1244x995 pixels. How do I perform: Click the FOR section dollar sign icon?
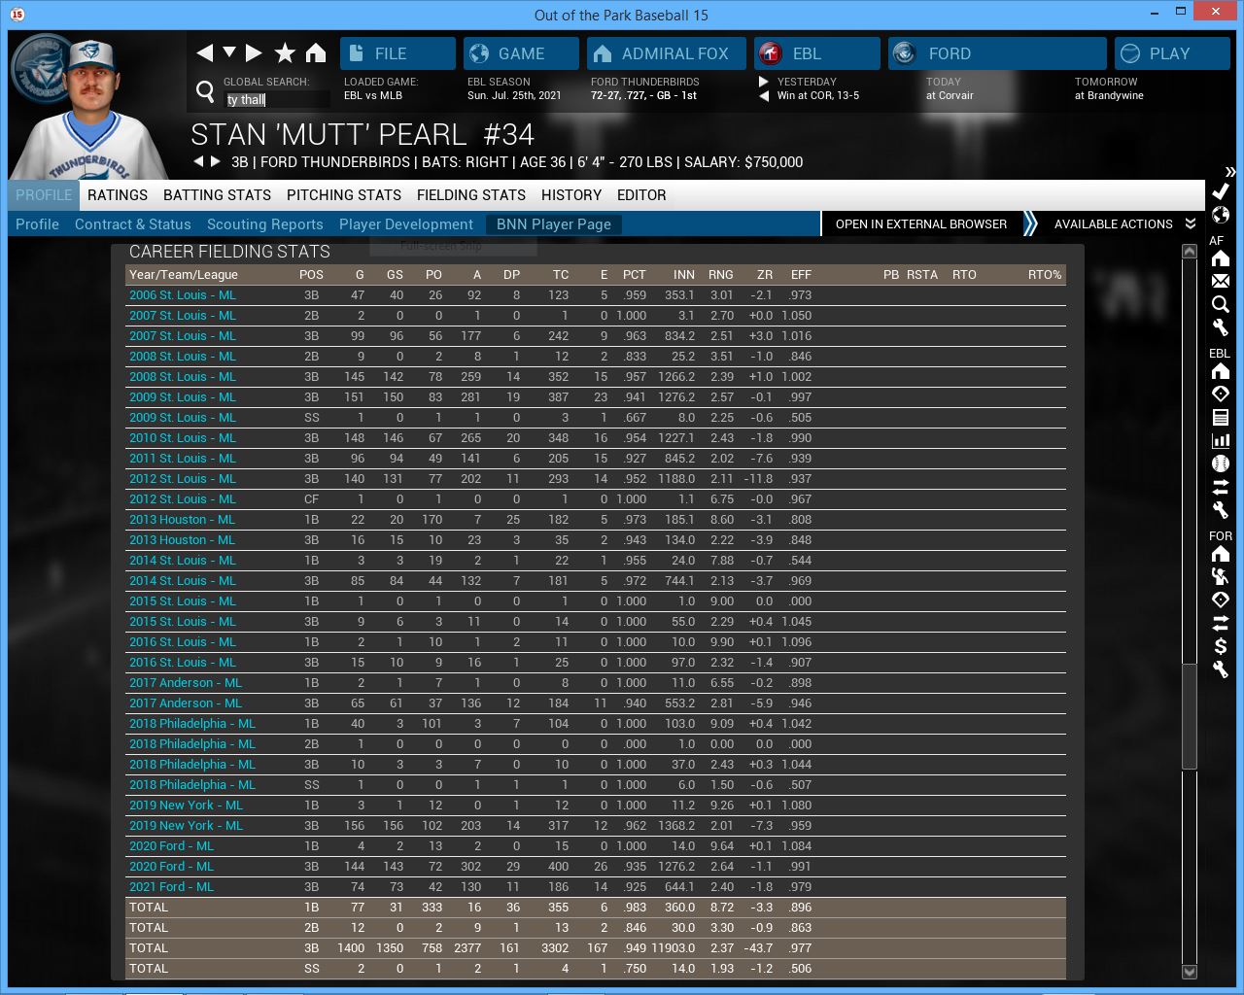1221,646
